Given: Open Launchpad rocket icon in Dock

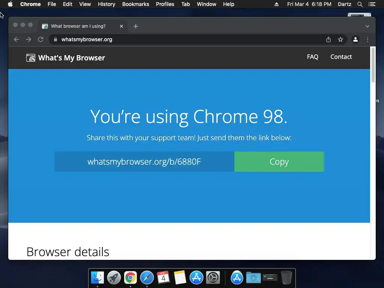Looking at the screenshot, I should point(114,278).
